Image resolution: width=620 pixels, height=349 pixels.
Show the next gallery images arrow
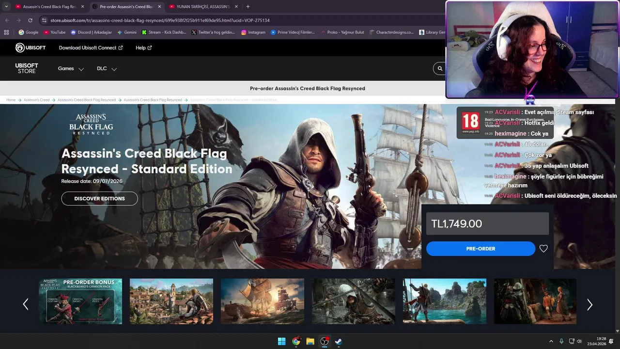(589, 304)
